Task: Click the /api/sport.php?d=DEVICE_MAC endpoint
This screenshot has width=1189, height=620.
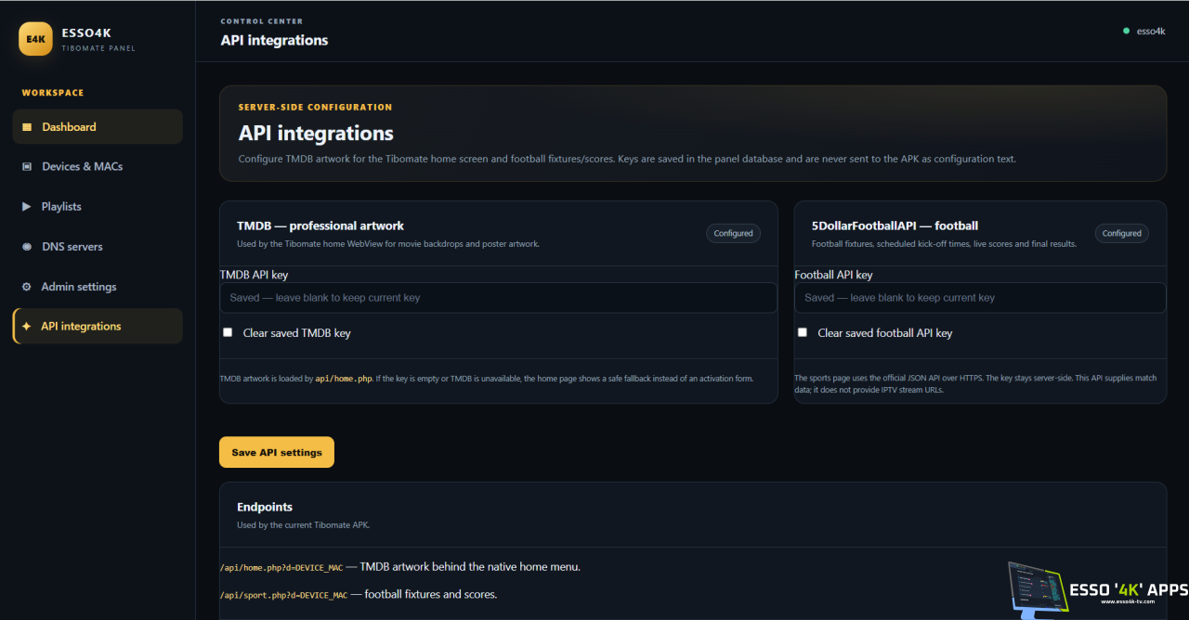Action: coord(283,594)
